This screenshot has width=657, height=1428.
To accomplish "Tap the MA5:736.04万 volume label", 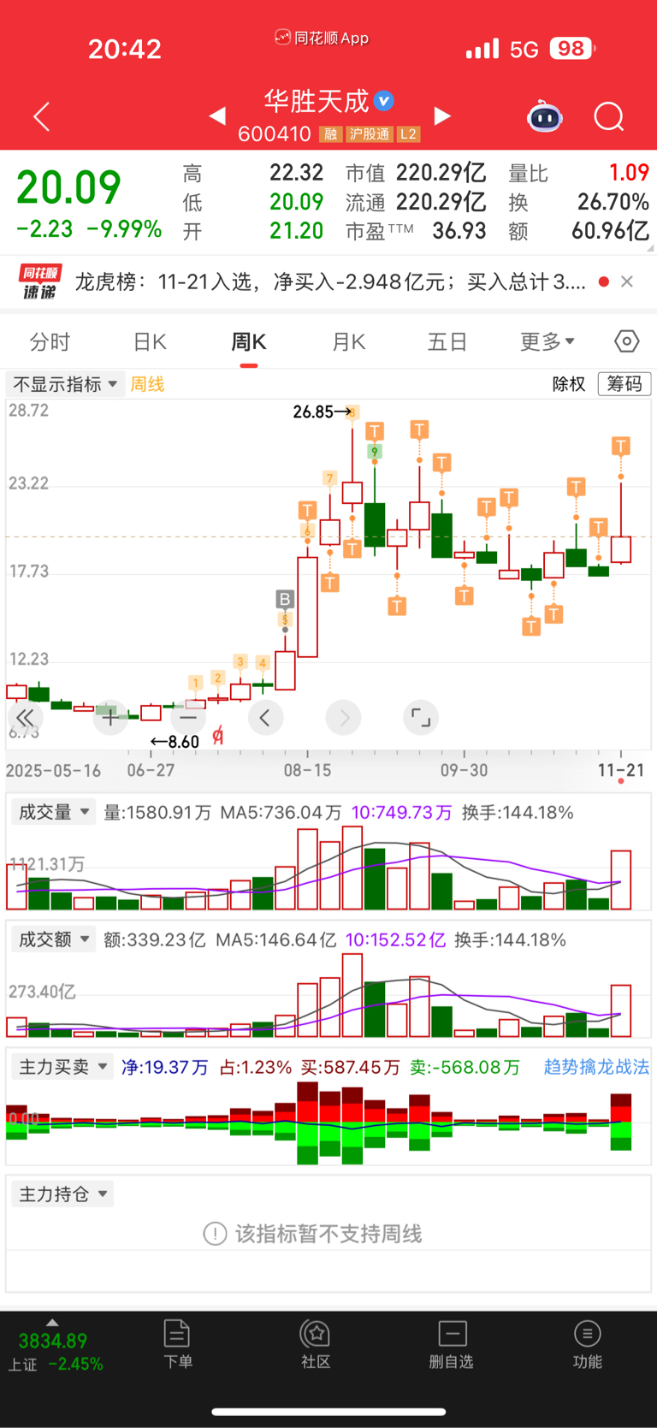I will pyautogui.click(x=281, y=812).
